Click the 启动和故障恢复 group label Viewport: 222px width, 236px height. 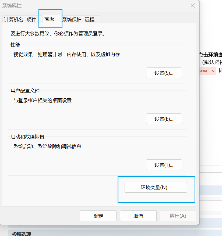(27, 137)
